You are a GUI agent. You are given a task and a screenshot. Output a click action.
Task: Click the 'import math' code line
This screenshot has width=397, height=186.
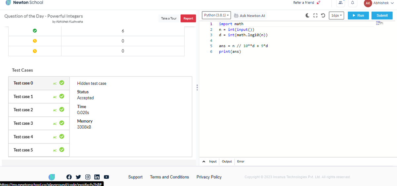pos(231,24)
